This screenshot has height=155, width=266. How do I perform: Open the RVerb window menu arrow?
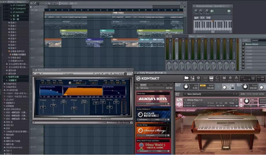34,70
